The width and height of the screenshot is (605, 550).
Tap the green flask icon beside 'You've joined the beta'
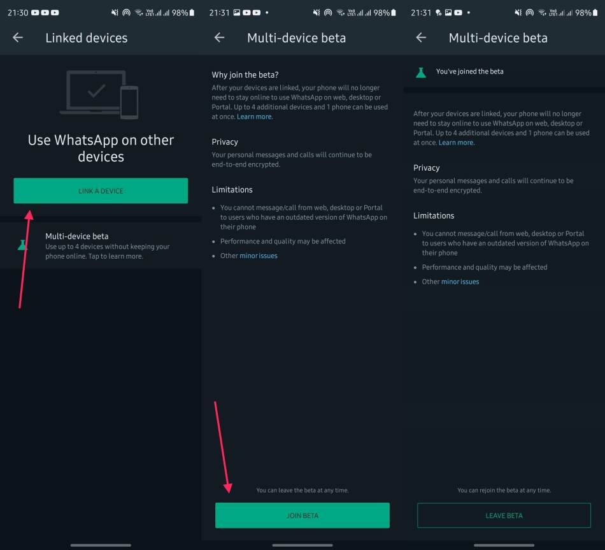(x=421, y=72)
